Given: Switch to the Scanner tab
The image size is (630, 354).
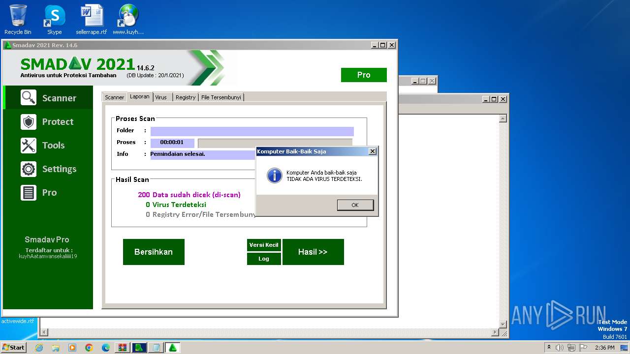Looking at the screenshot, I should coord(114,97).
